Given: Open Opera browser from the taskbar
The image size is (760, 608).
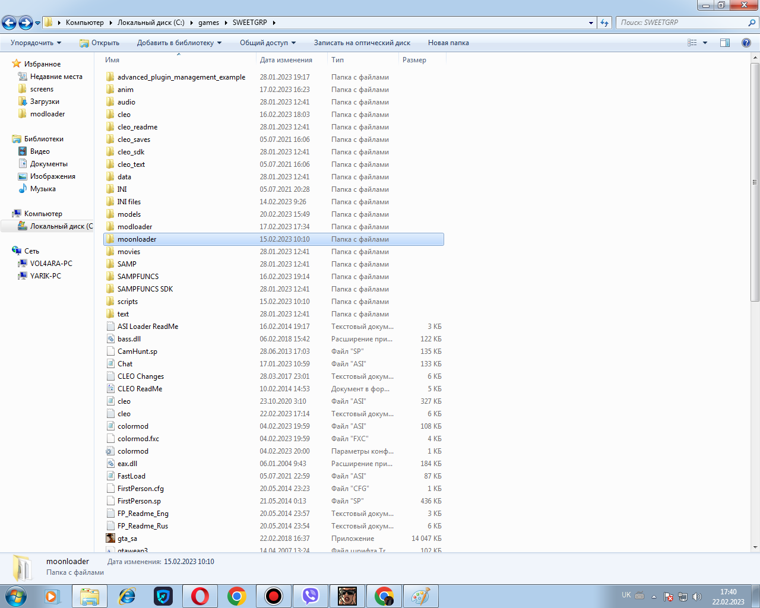Looking at the screenshot, I should [200, 596].
